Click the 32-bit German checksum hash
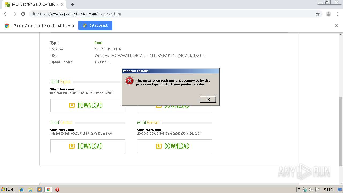Image resolution: width=343 pixels, height=193 pixels. [x=81, y=133]
